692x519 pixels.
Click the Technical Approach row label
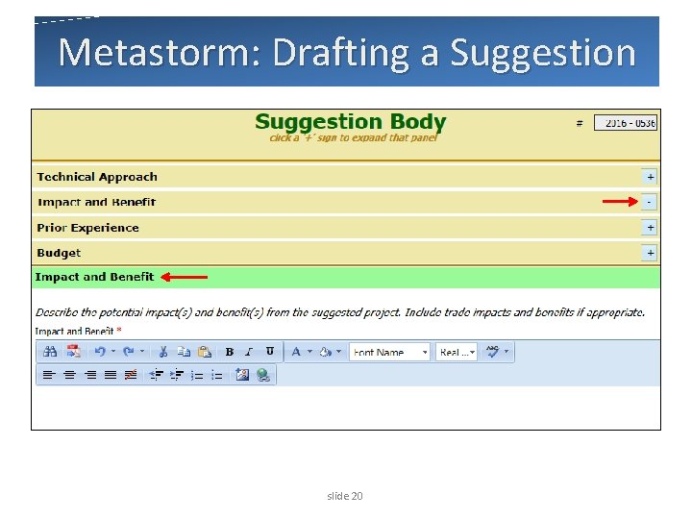[97, 177]
